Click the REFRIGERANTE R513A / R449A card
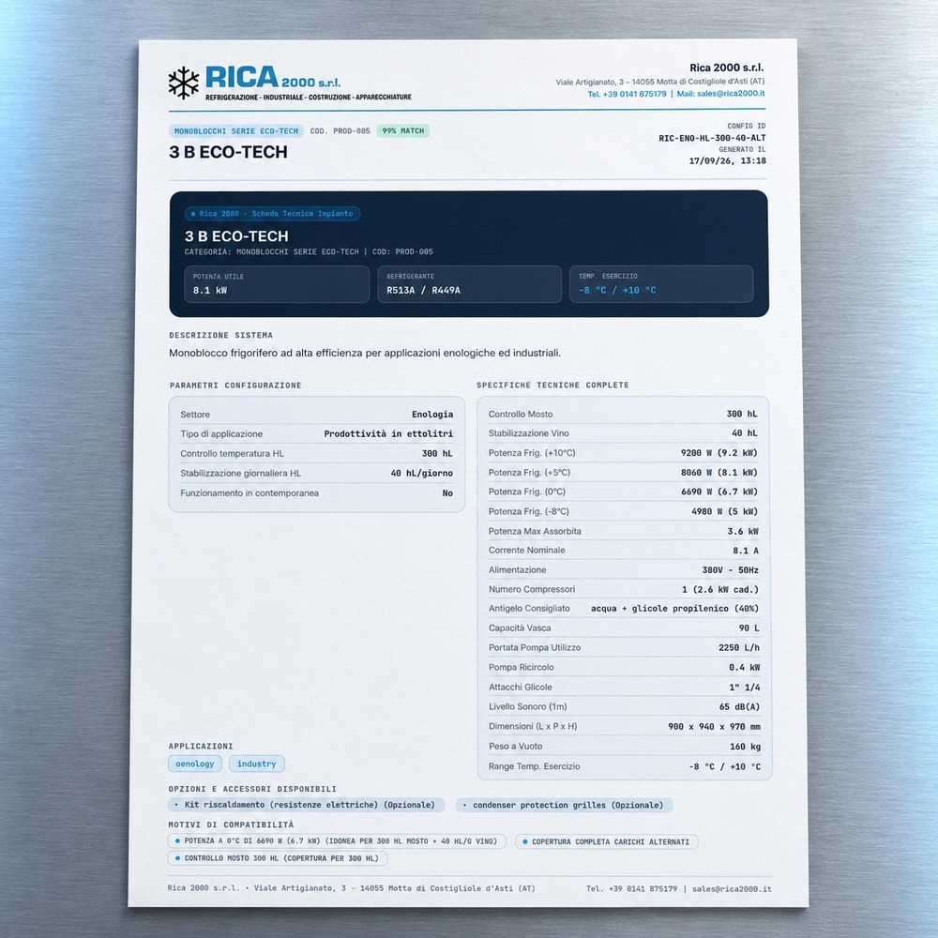The image size is (938, 938). (470, 284)
